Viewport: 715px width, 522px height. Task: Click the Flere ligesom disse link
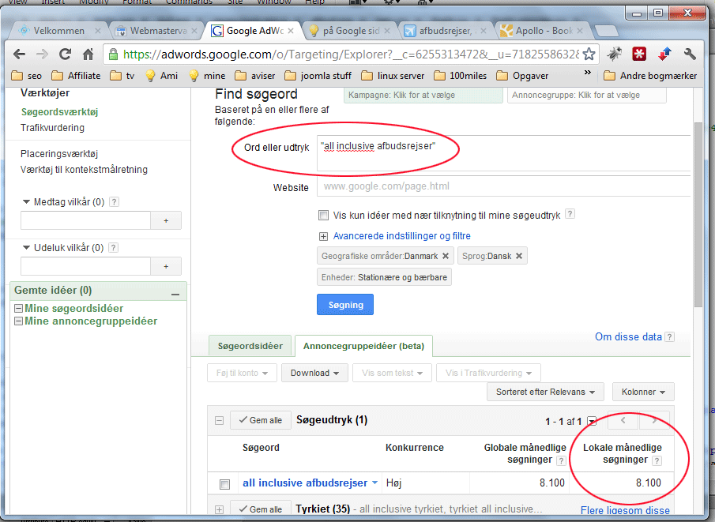pos(625,510)
